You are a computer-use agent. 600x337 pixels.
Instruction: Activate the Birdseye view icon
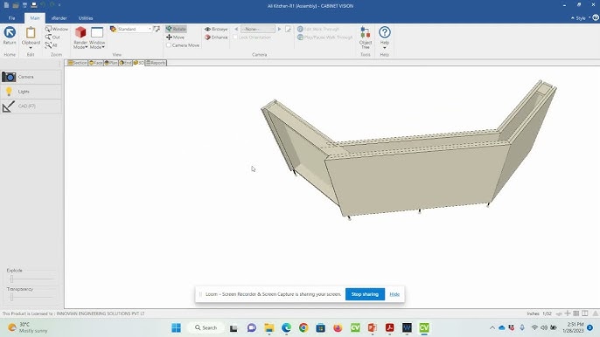207,29
